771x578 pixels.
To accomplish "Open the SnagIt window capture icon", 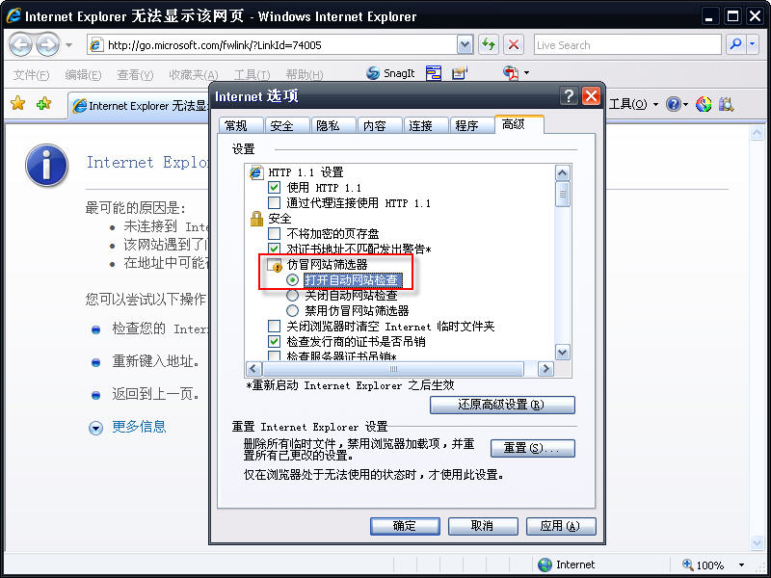I will (x=434, y=73).
